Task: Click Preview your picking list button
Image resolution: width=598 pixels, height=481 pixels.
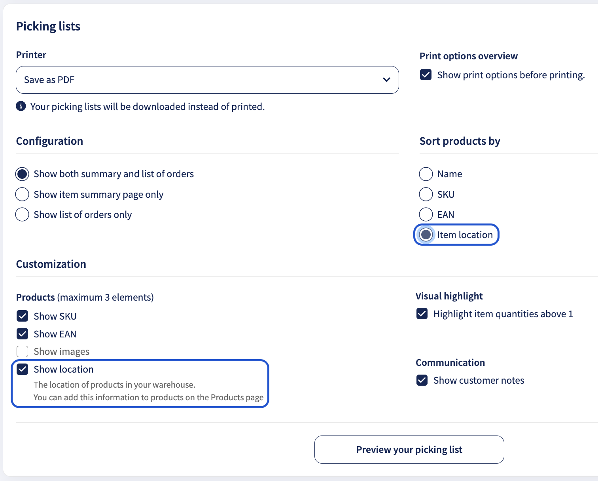Action: coord(409,449)
